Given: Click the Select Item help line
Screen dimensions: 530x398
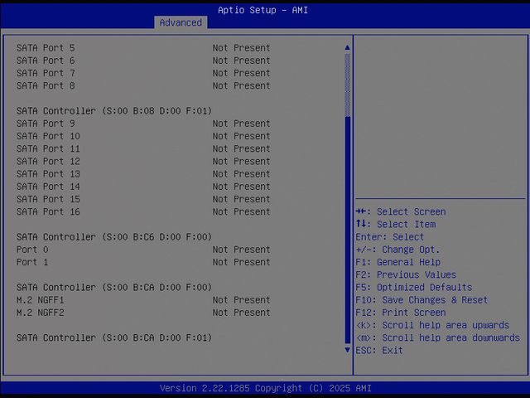Looking at the screenshot, I should click(396, 225).
